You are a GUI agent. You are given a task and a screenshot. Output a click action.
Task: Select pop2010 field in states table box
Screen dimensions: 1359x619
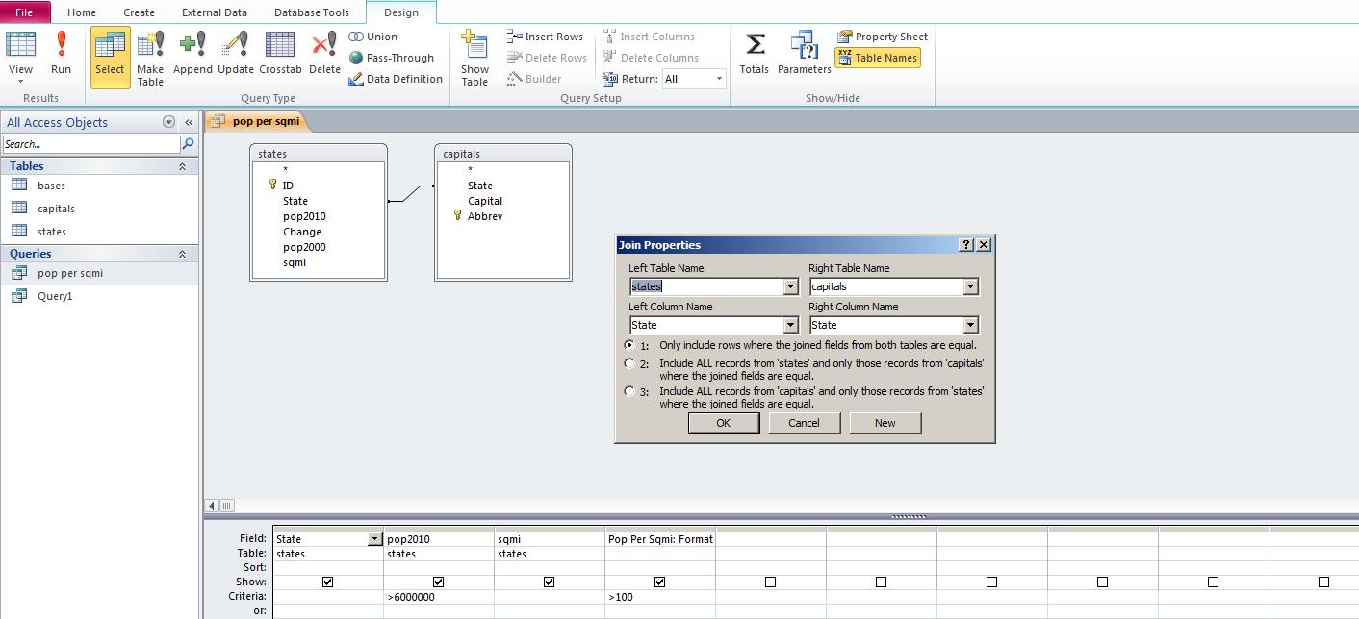304,216
